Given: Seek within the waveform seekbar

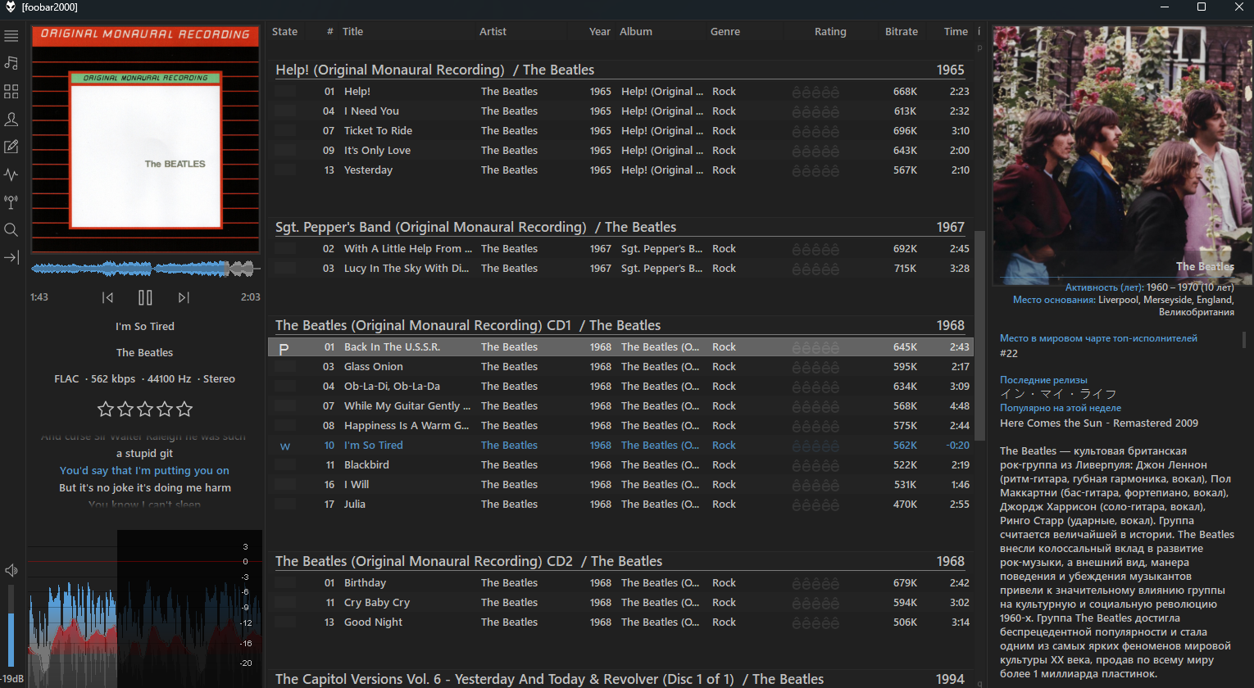Looking at the screenshot, I should (x=145, y=268).
